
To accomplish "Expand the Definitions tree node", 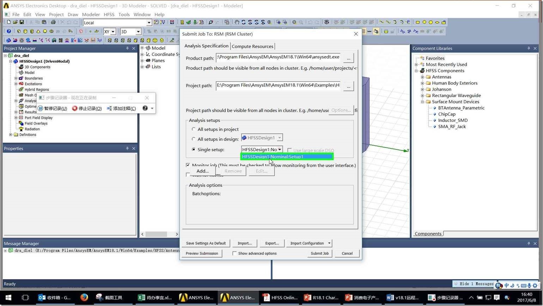I will [11, 135].
